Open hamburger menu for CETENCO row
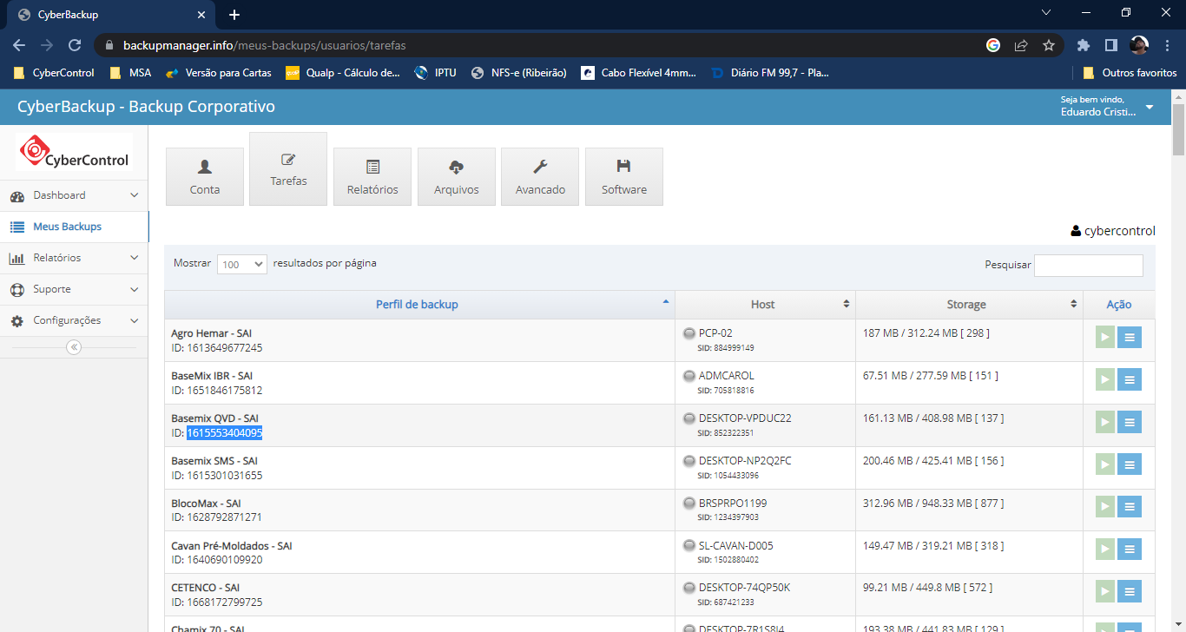Screen dimensions: 1186x632 click(1130, 591)
